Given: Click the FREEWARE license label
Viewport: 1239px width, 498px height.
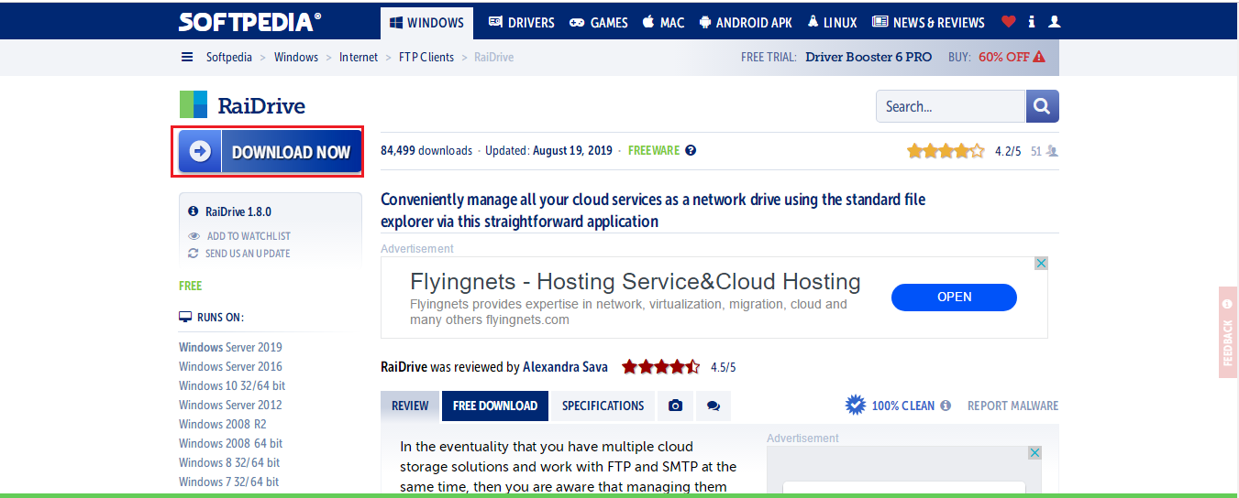Looking at the screenshot, I should 654,150.
